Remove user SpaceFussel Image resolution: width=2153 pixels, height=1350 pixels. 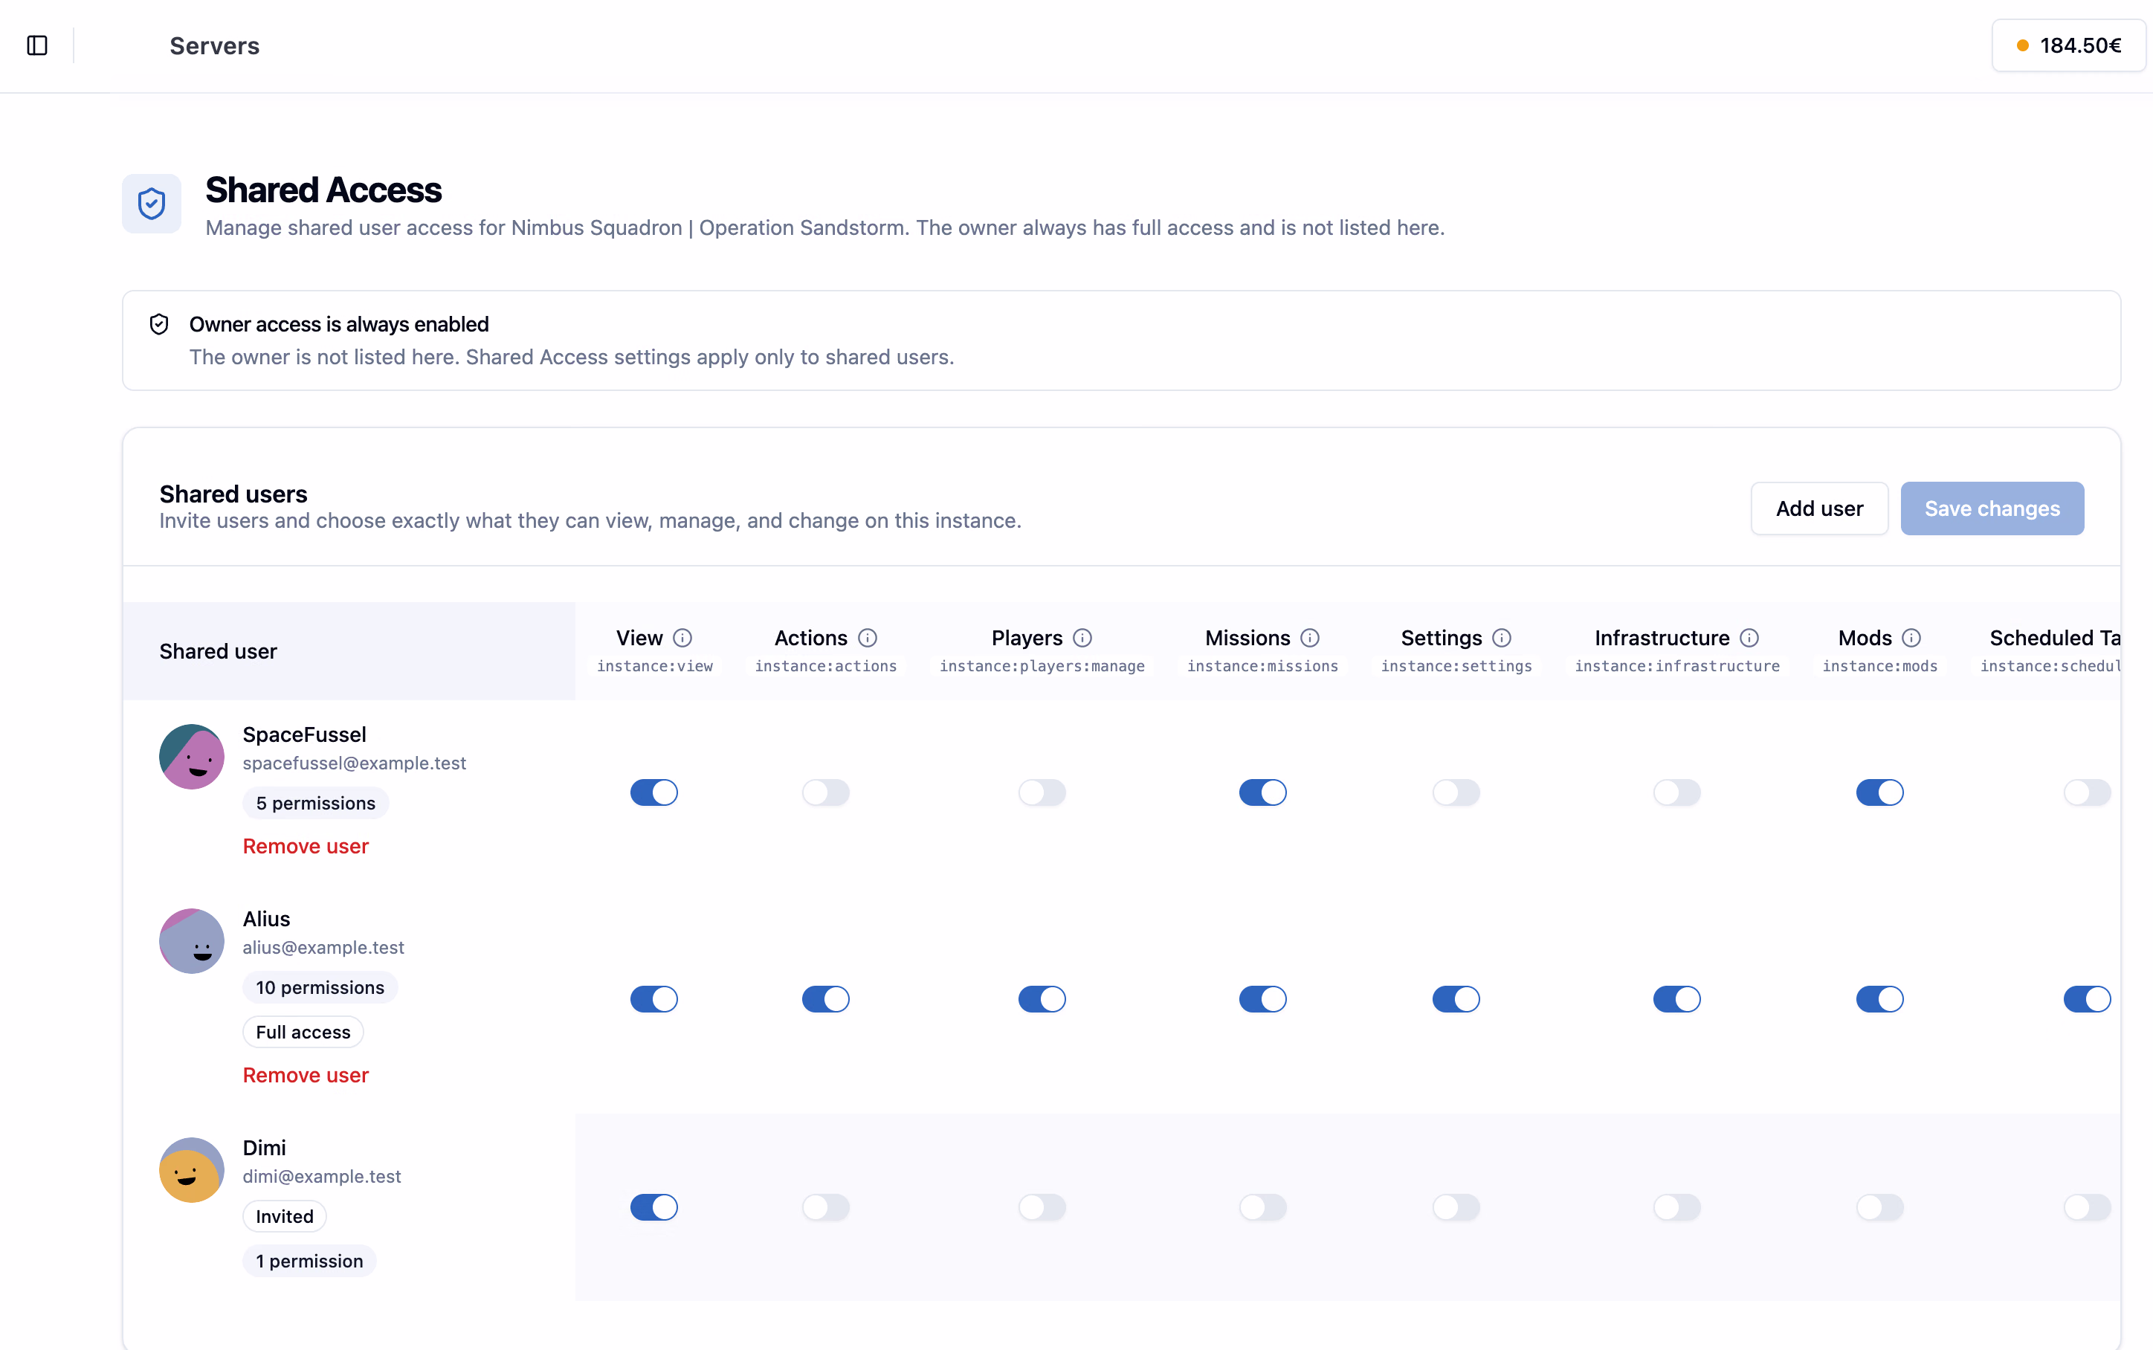click(x=306, y=845)
